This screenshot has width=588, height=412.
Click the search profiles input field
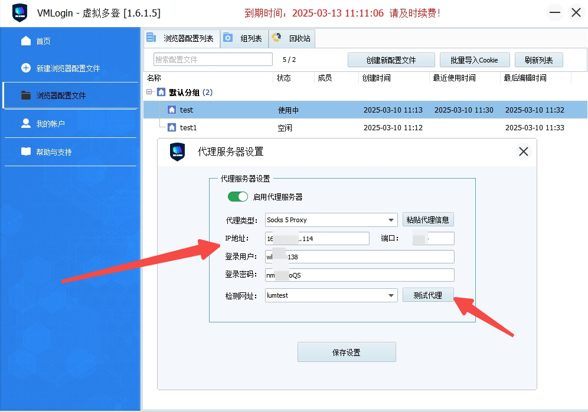coord(213,60)
